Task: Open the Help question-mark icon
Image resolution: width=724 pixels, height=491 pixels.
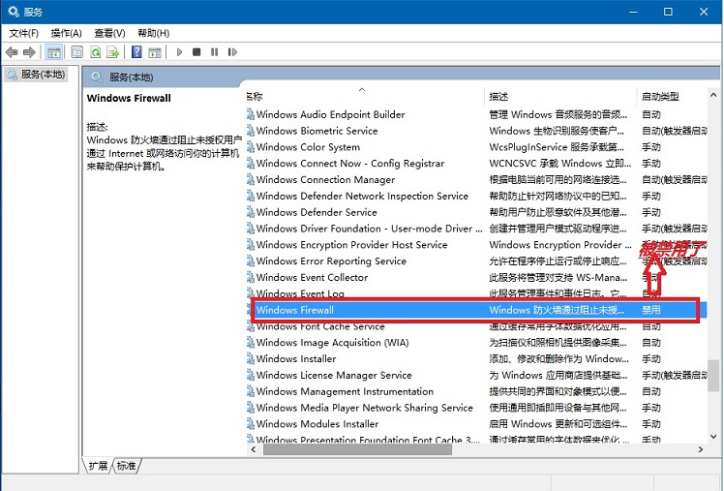Action: click(x=136, y=52)
